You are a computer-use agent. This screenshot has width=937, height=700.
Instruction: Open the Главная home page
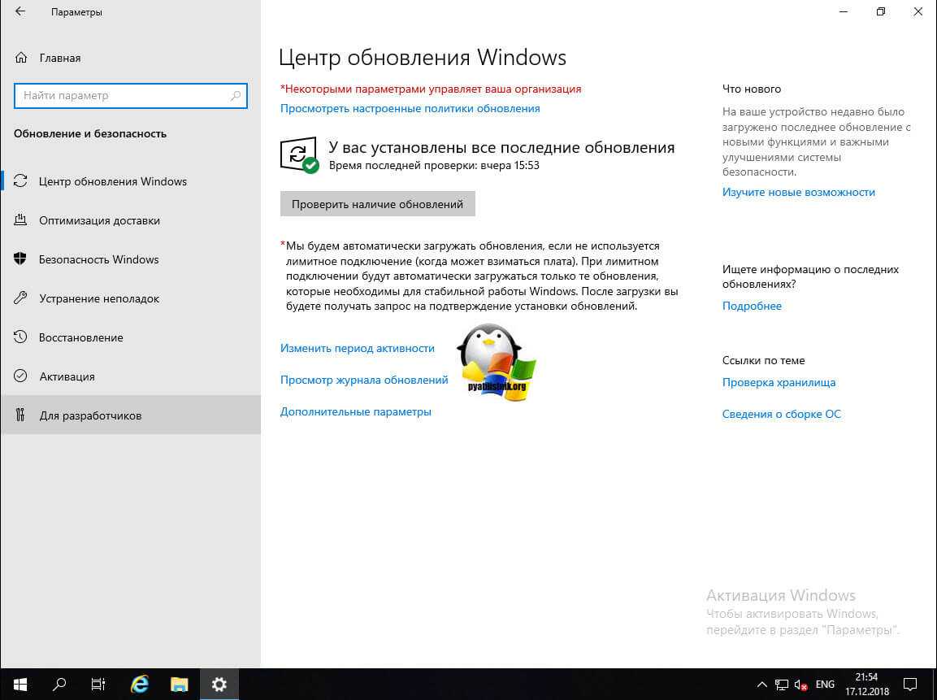[59, 58]
